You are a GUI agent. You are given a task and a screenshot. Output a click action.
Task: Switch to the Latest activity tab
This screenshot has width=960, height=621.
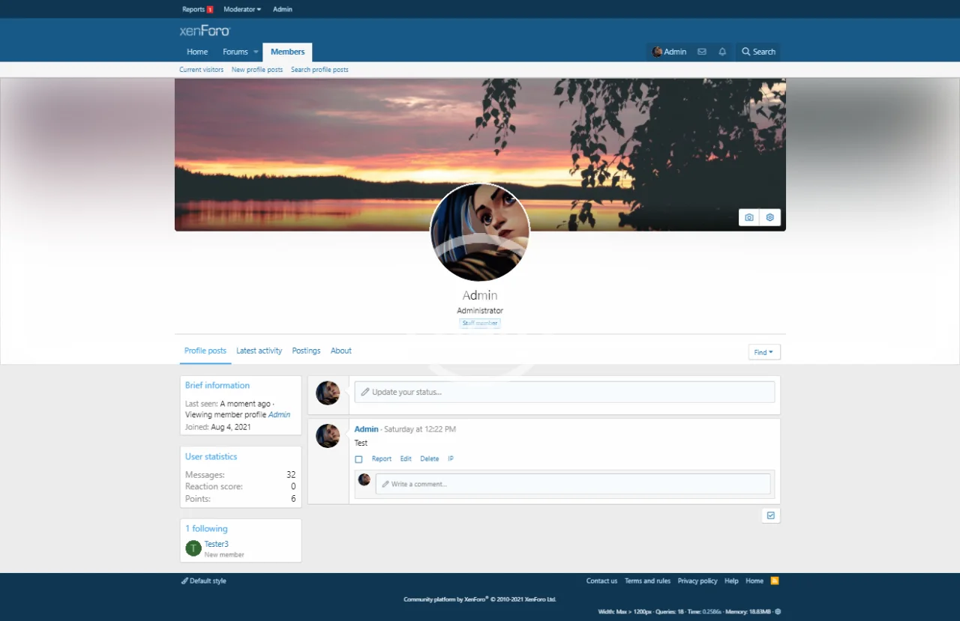point(259,351)
